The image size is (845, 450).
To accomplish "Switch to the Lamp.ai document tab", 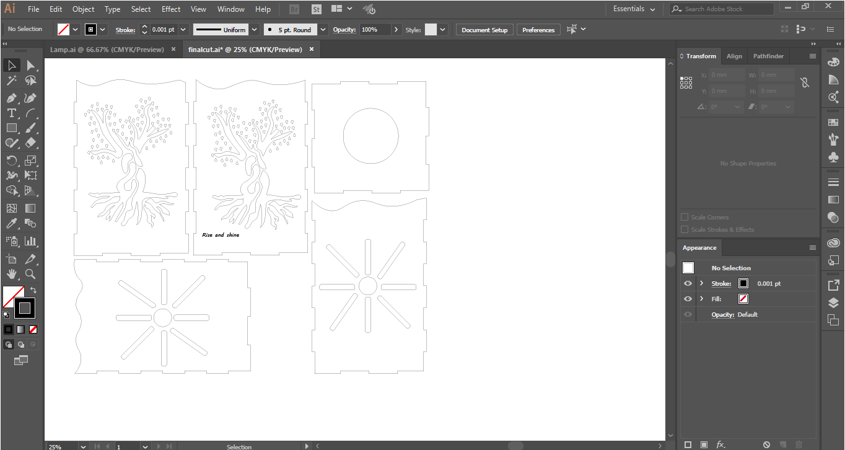I will pos(107,50).
